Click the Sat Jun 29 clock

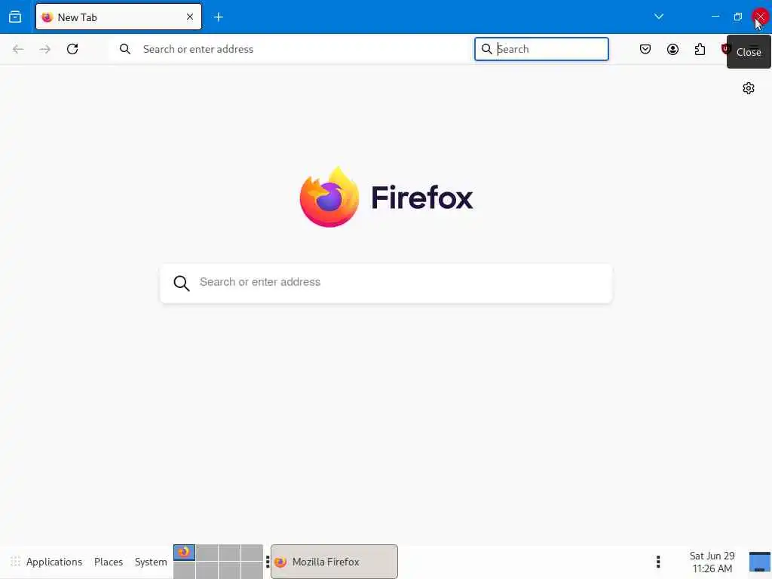pyautogui.click(x=712, y=562)
